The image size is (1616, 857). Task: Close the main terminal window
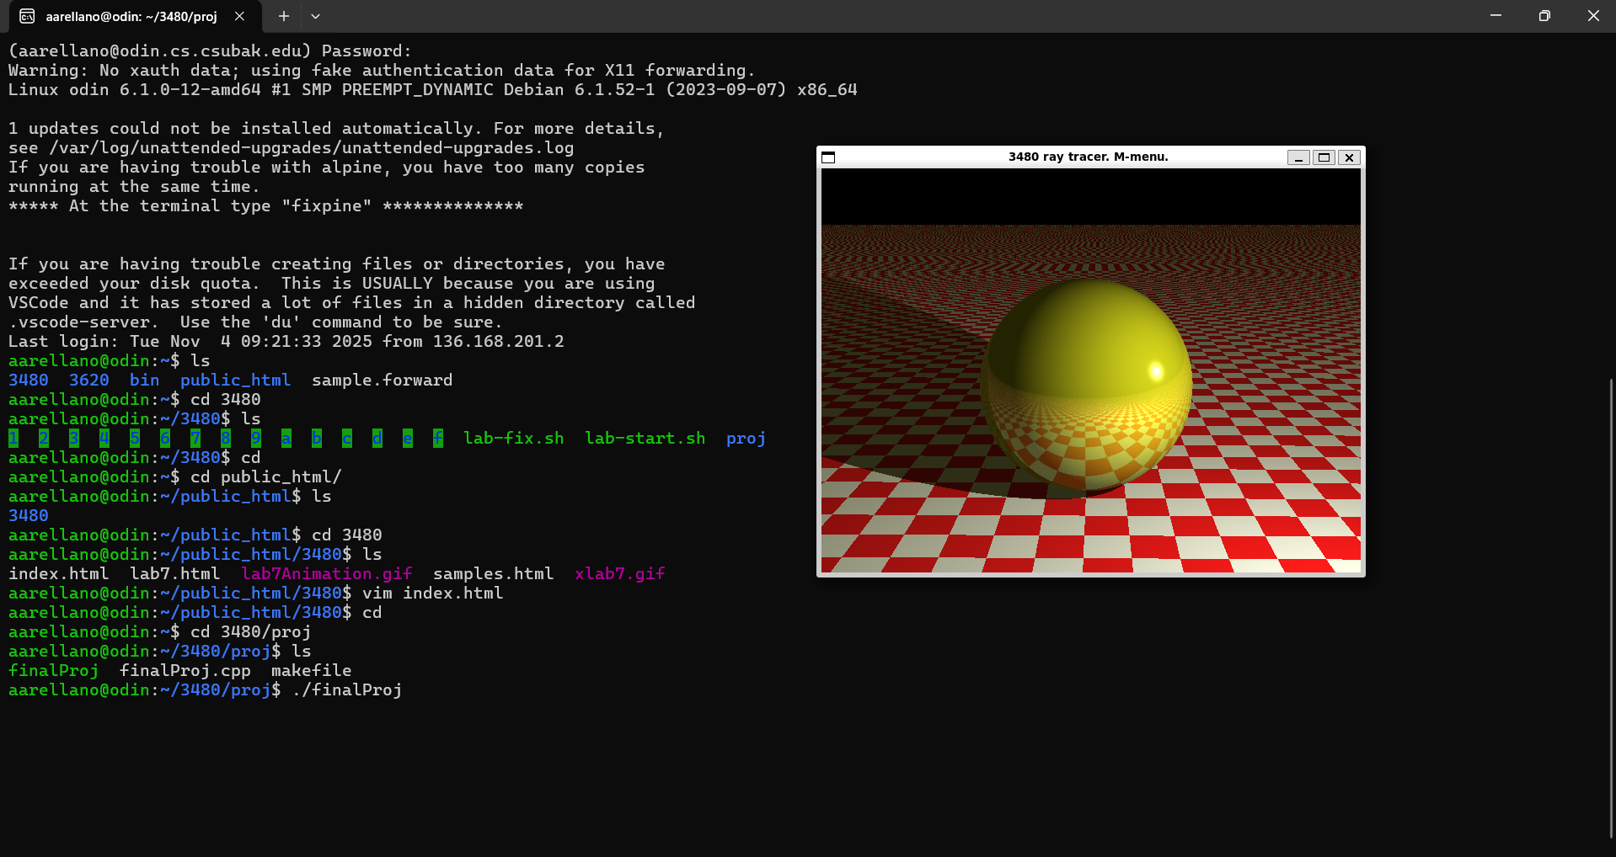click(x=1592, y=16)
